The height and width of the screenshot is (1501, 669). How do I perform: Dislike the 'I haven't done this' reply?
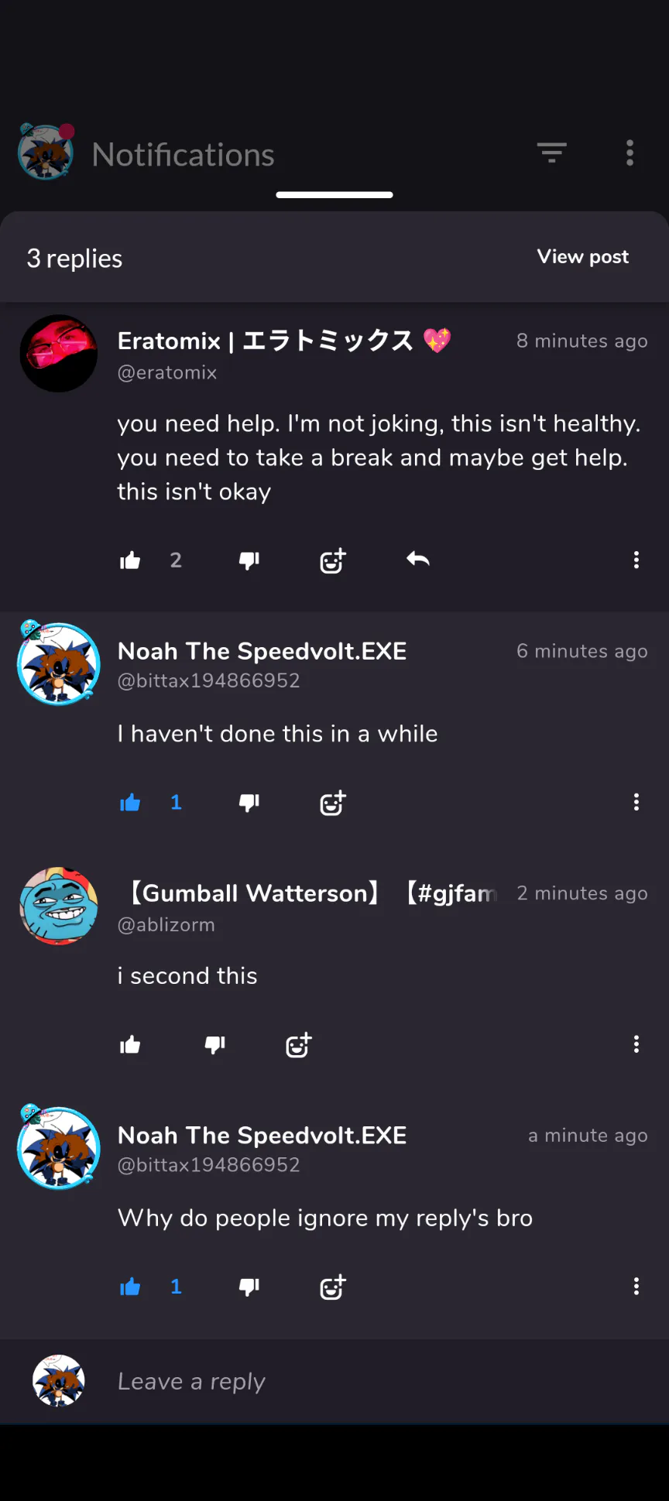click(249, 803)
